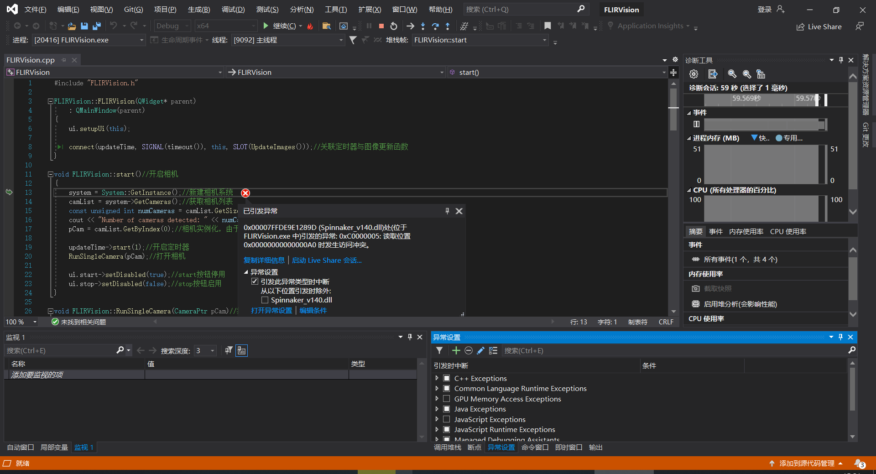Open the Git menu

click(134, 10)
